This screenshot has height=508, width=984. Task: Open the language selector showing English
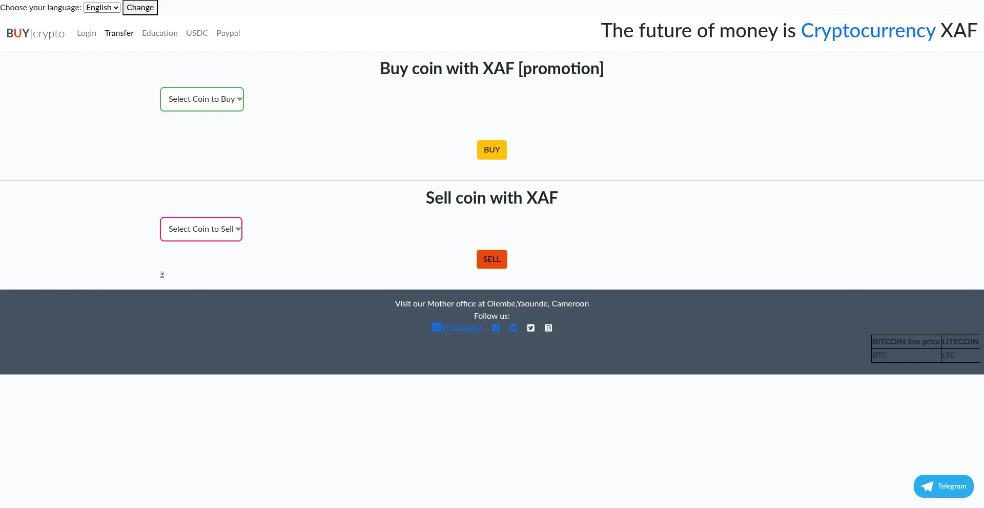point(102,8)
